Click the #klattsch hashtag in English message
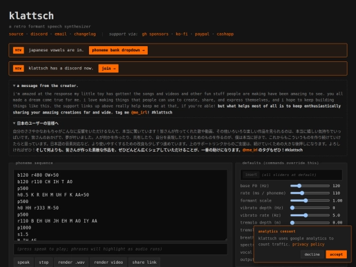Viewport: 356px width, 267px height. point(162,112)
